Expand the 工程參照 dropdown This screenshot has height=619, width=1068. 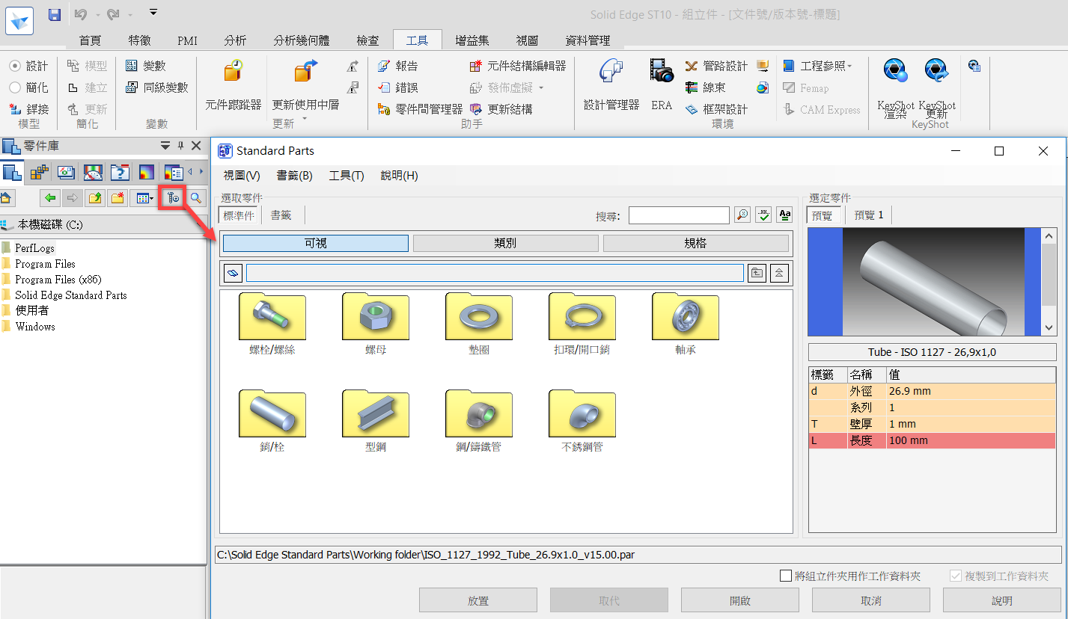click(850, 67)
